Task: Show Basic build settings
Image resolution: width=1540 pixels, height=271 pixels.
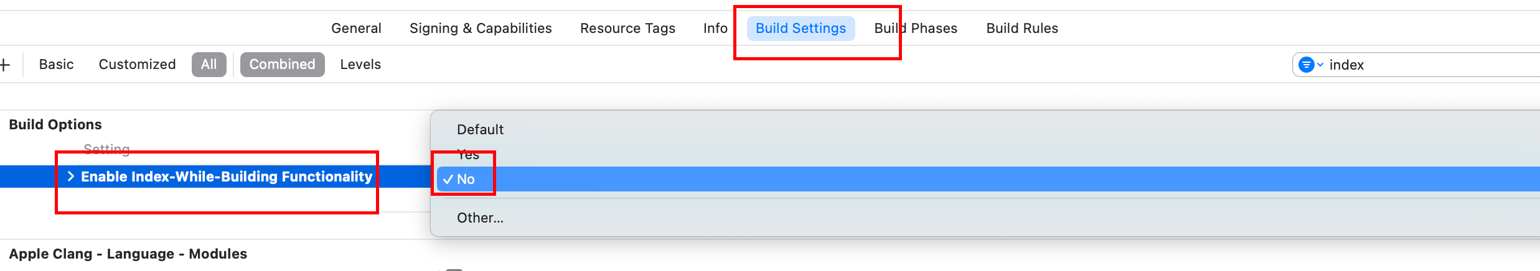Action: pos(56,65)
